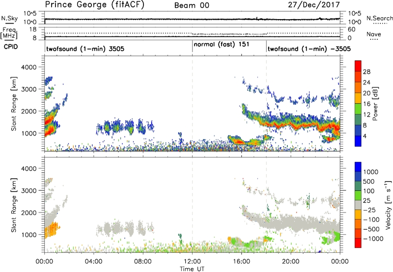Click the '16:00' time tick label
The height and width of the screenshot is (272, 393).
pyautogui.click(x=241, y=262)
